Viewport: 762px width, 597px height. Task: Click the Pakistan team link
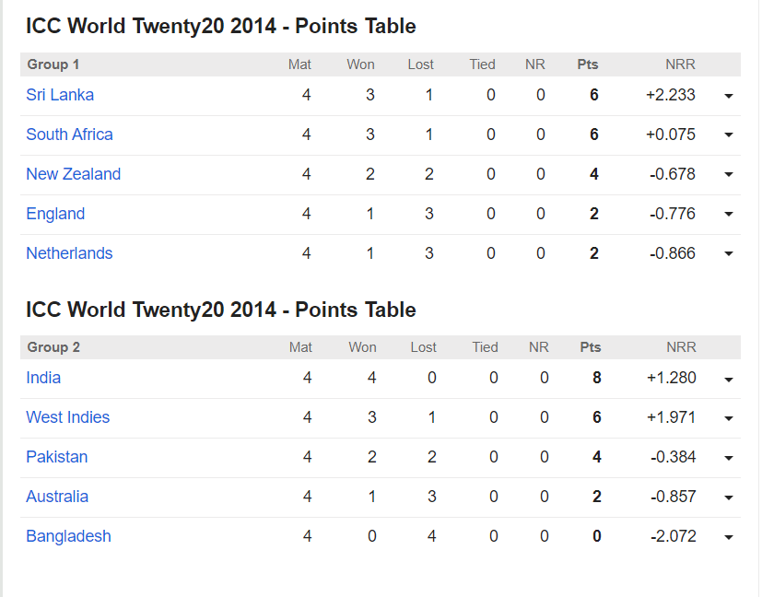click(57, 457)
